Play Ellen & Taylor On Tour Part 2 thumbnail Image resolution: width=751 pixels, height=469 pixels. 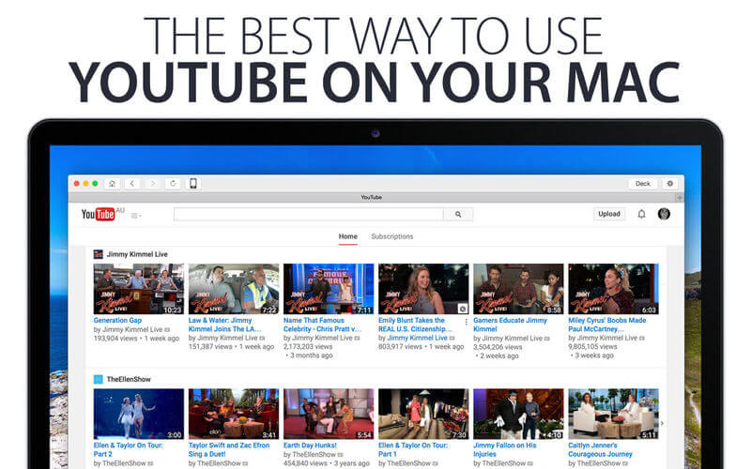click(x=138, y=414)
